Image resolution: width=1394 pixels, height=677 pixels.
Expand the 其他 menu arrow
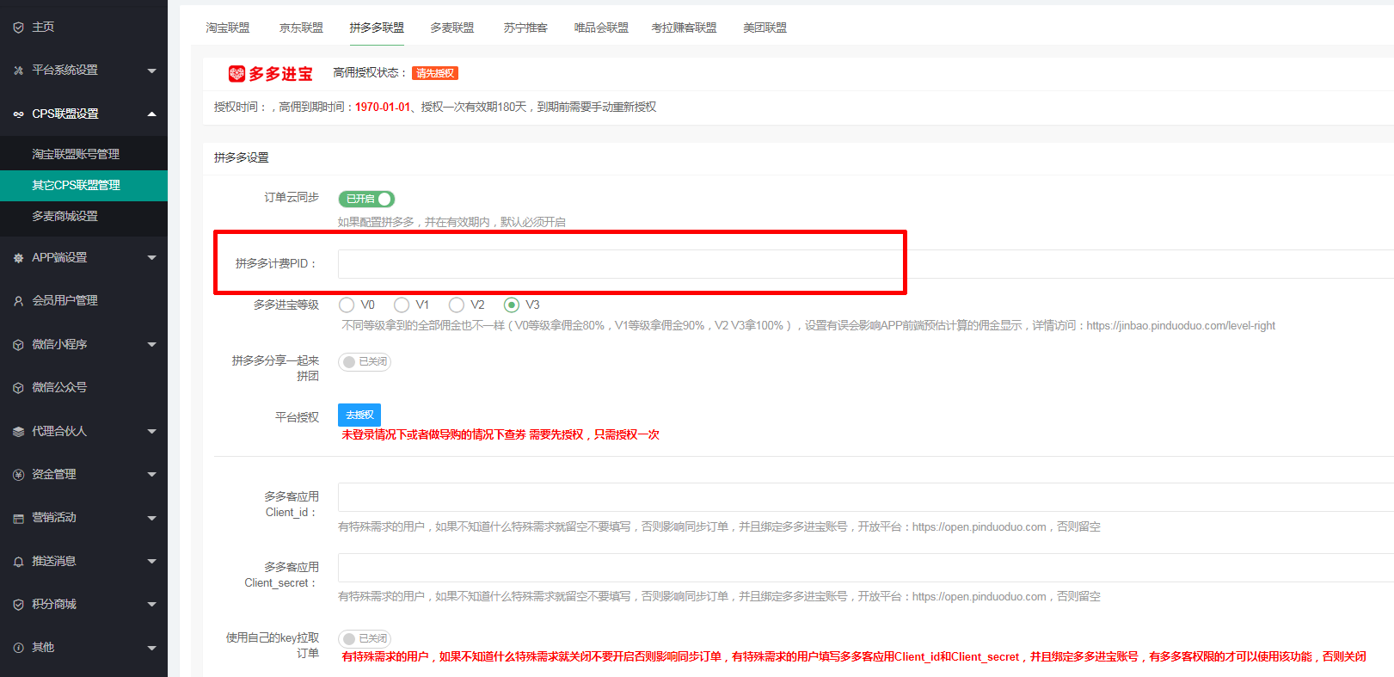(x=152, y=648)
